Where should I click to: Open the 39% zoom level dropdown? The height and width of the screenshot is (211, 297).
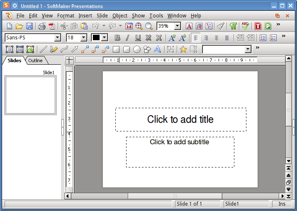click(x=178, y=26)
